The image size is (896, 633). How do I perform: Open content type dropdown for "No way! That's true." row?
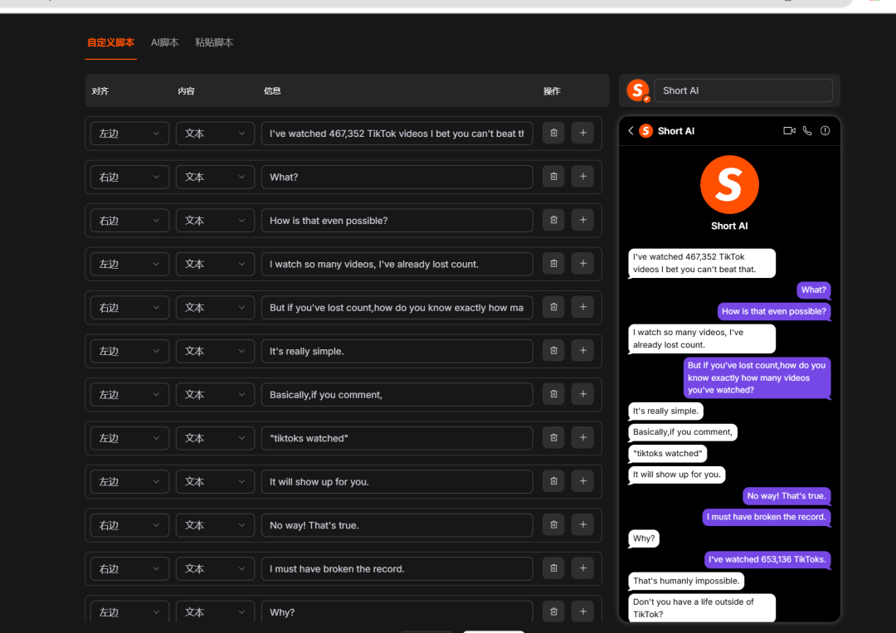coord(215,525)
